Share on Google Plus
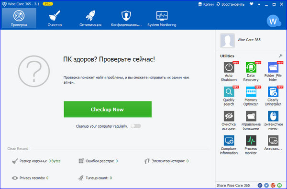Screen dimensions: 287x189 pyautogui.click(x=273, y=185)
